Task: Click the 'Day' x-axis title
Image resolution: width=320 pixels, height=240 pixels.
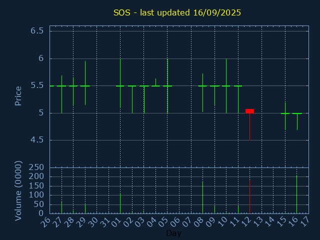Action: [x=173, y=233]
